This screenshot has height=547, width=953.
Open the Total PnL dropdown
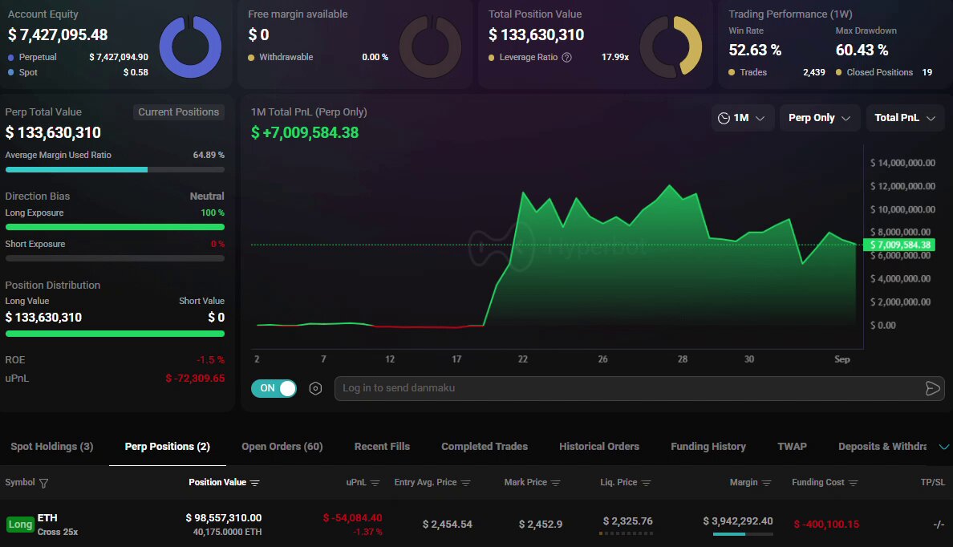coord(904,118)
